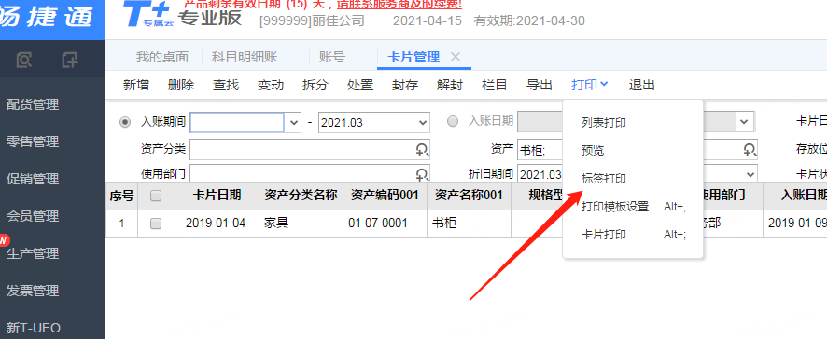
Task: Switch to 科目明细账 tab
Action: [x=245, y=57]
